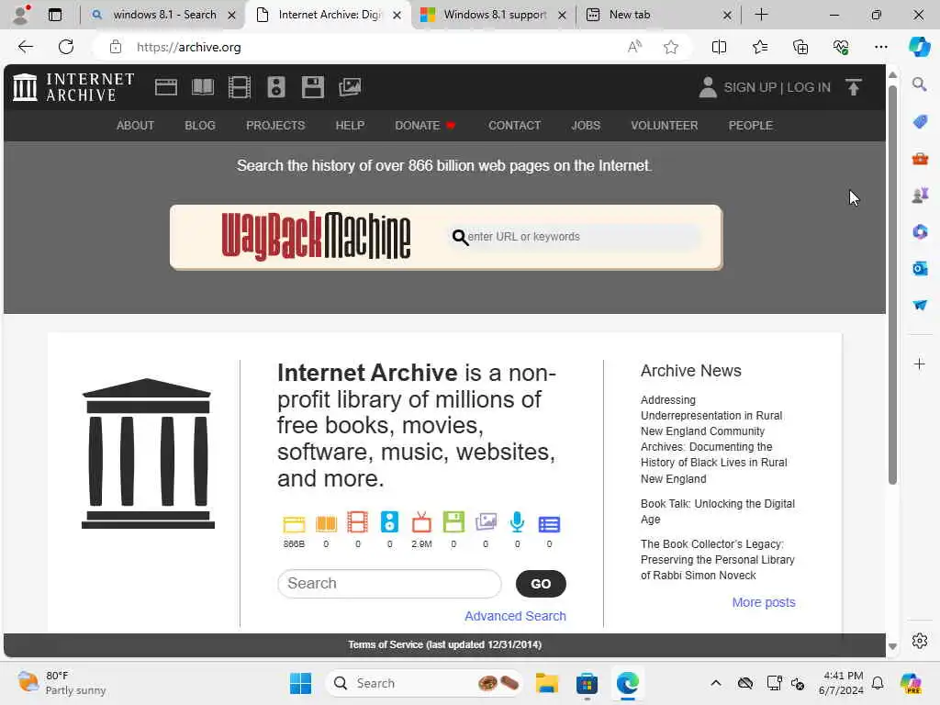Click the Wayback Machine magnifier icon
The height and width of the screenshot is (705, 940).
coord(460,238)
